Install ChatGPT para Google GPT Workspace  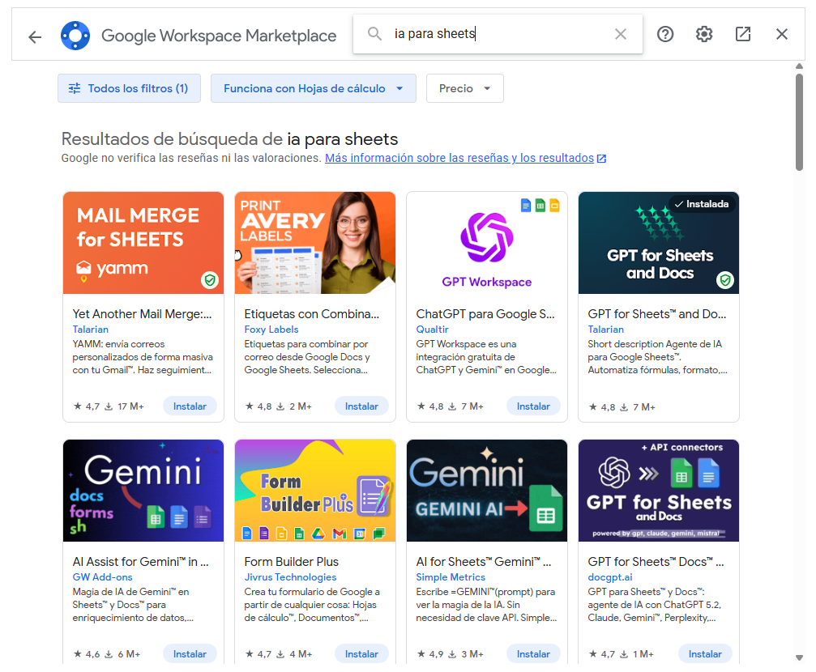tap(533, 406)
